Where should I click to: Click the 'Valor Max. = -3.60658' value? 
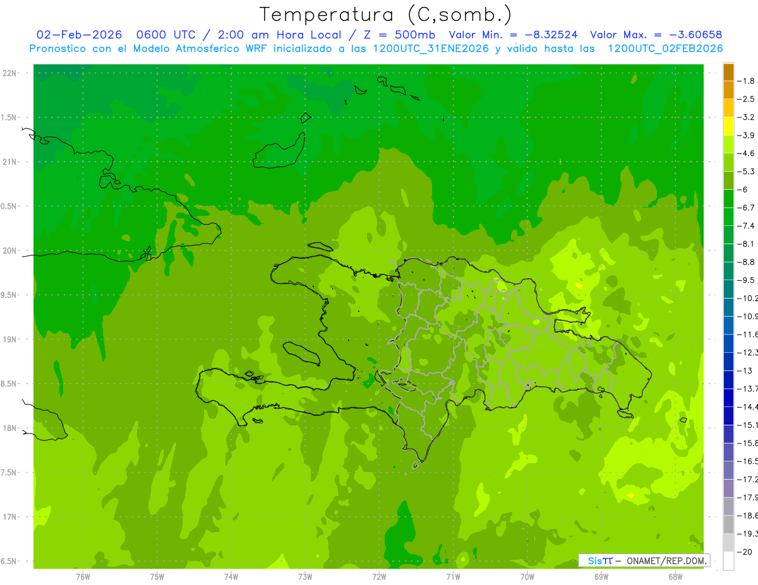656,35
